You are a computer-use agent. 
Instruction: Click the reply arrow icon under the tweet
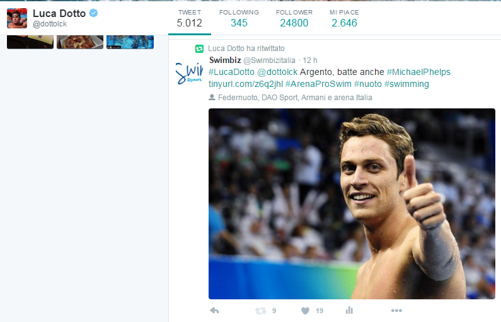click(214, 310)
